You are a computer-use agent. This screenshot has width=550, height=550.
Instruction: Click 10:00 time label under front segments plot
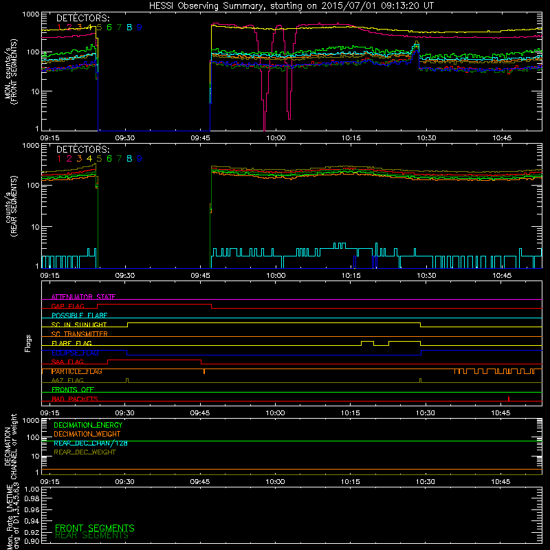click(x=276, y=138)
